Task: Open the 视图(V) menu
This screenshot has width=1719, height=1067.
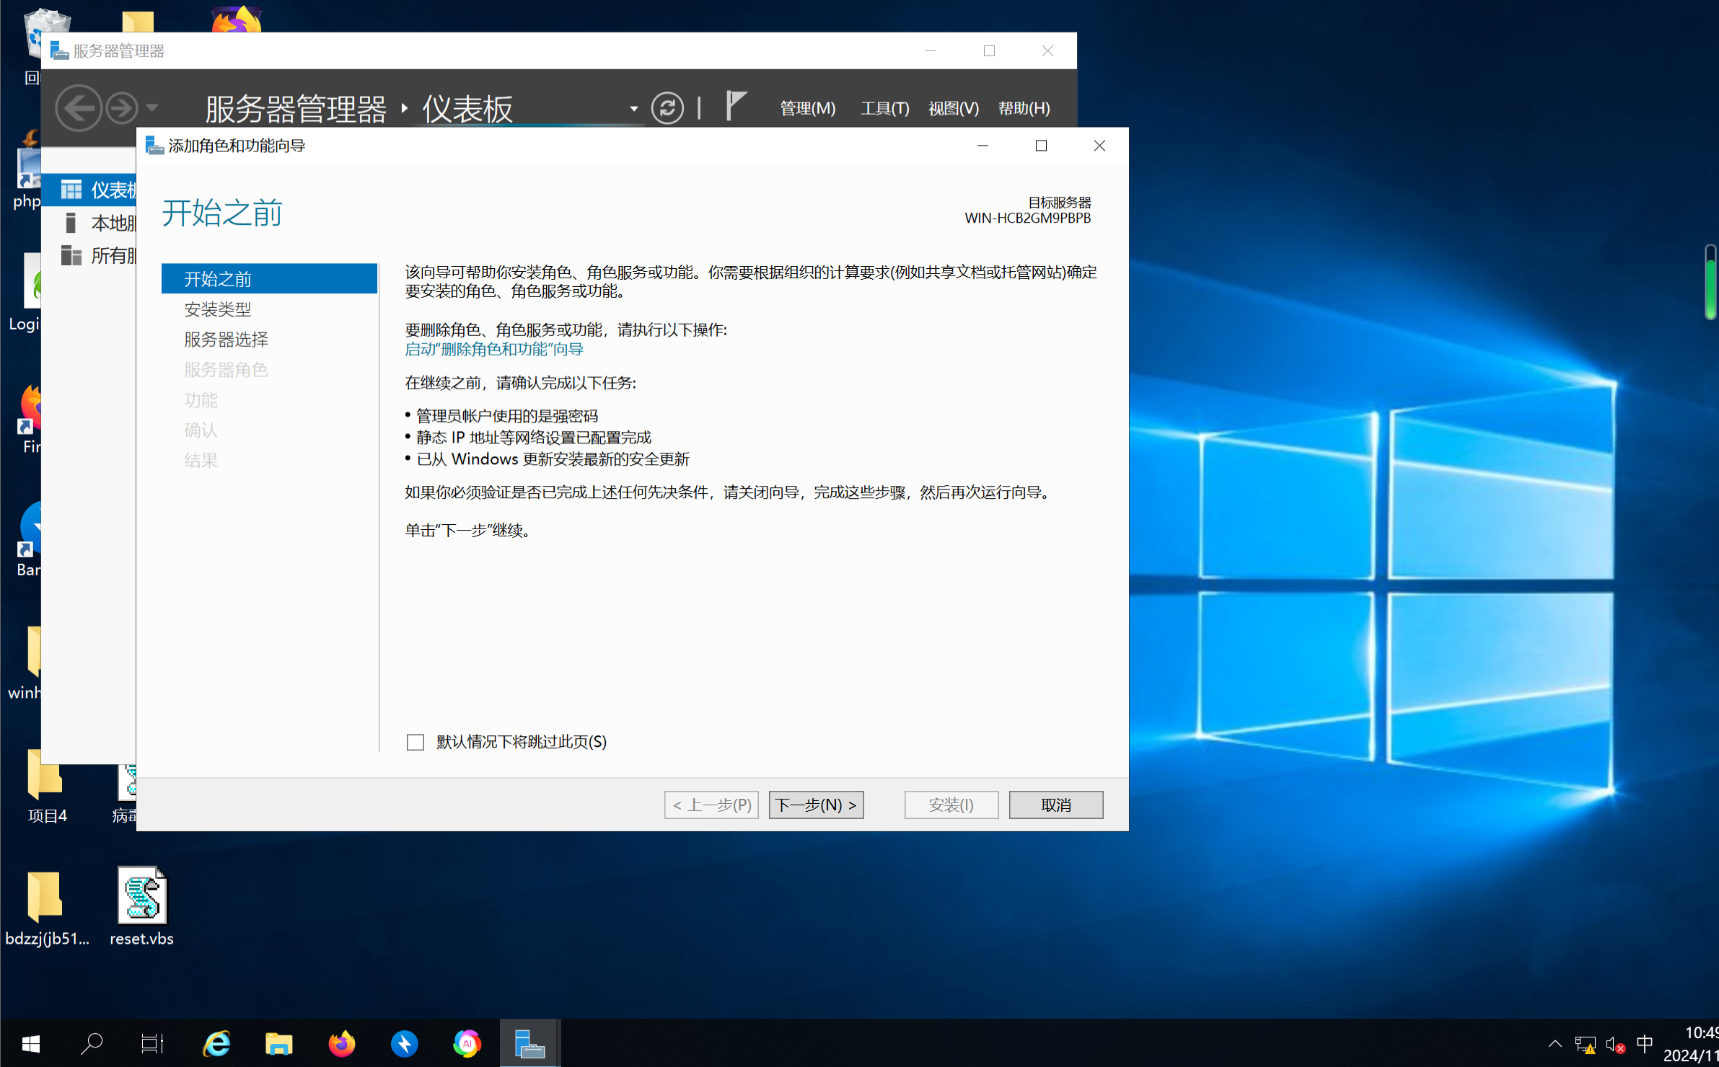Action: click(x=953, y=108)
